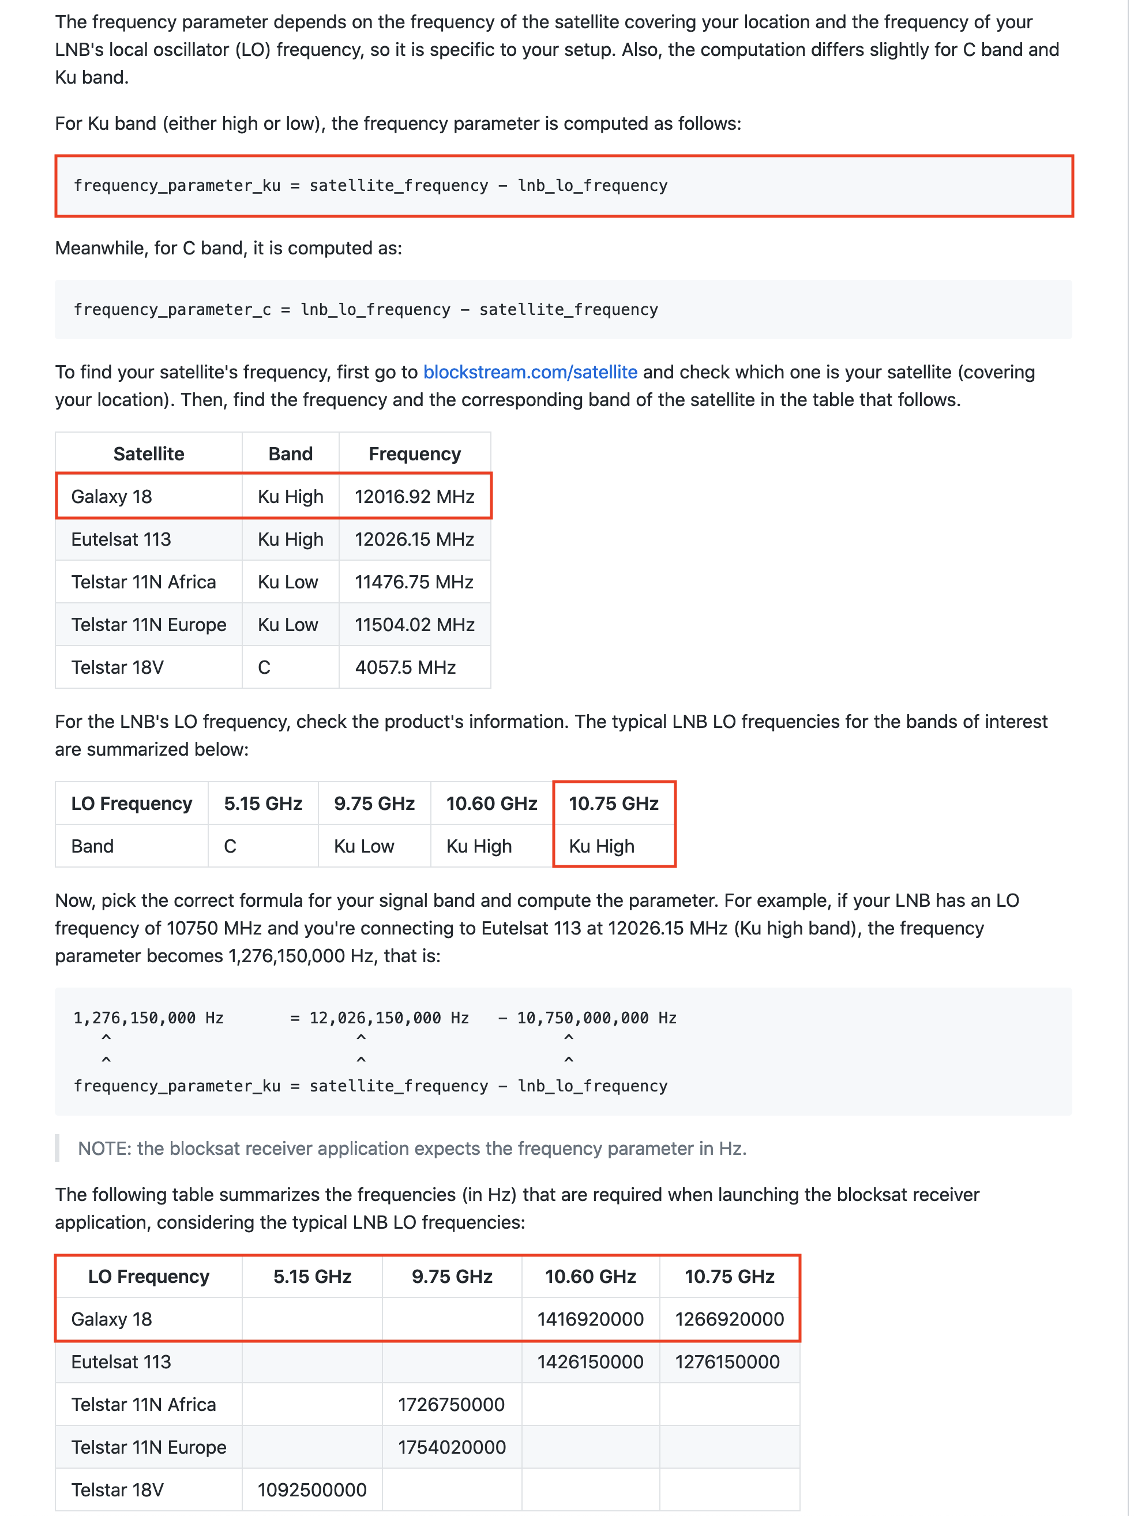This screenshot has width=1134, height=1516.
Task: Open the blockstream.com/satellite link
Action: pos(530,372)
